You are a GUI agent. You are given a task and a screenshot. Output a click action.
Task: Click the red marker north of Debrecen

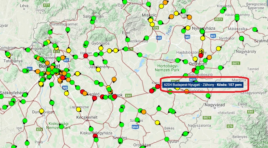point(201,55)
